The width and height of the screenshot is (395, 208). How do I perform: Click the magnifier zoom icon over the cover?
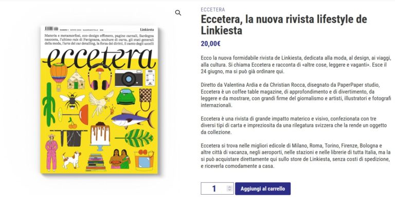point(178,13)
